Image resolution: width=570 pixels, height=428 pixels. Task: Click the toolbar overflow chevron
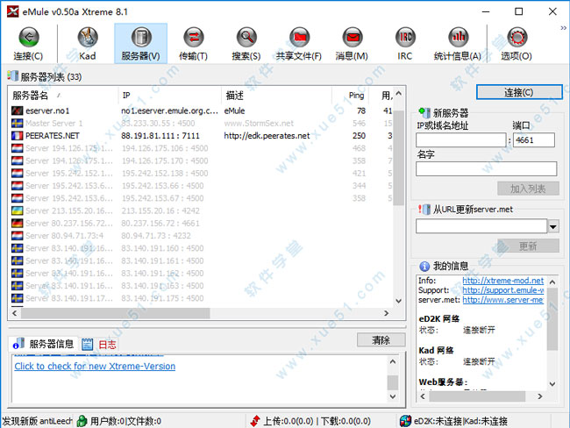tap(563, 28)
